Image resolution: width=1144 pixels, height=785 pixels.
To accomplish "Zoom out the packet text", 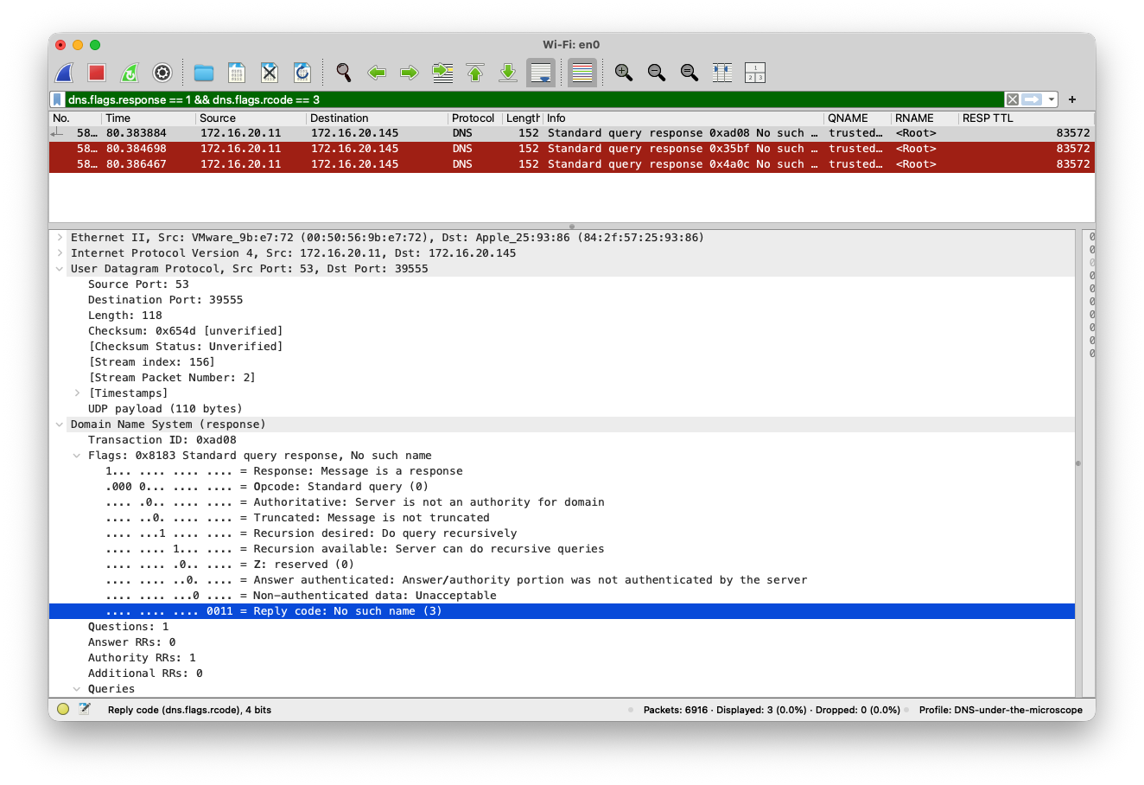I will pos(657,73).
